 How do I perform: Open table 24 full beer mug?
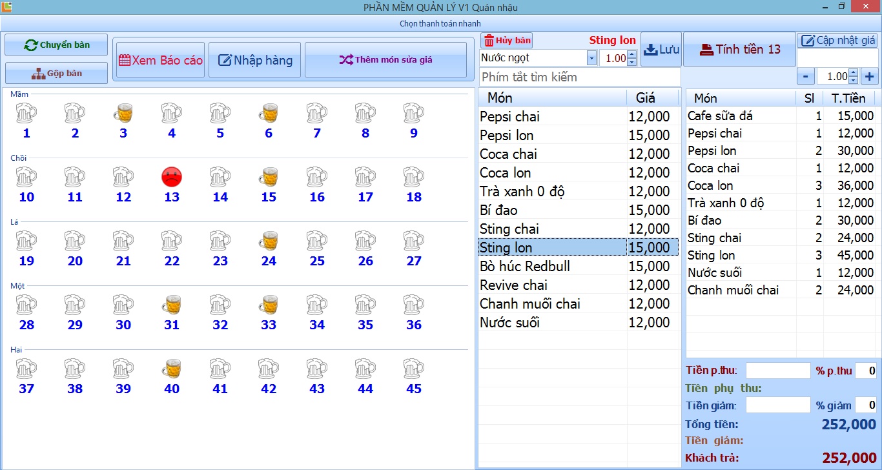coord(269,241)
